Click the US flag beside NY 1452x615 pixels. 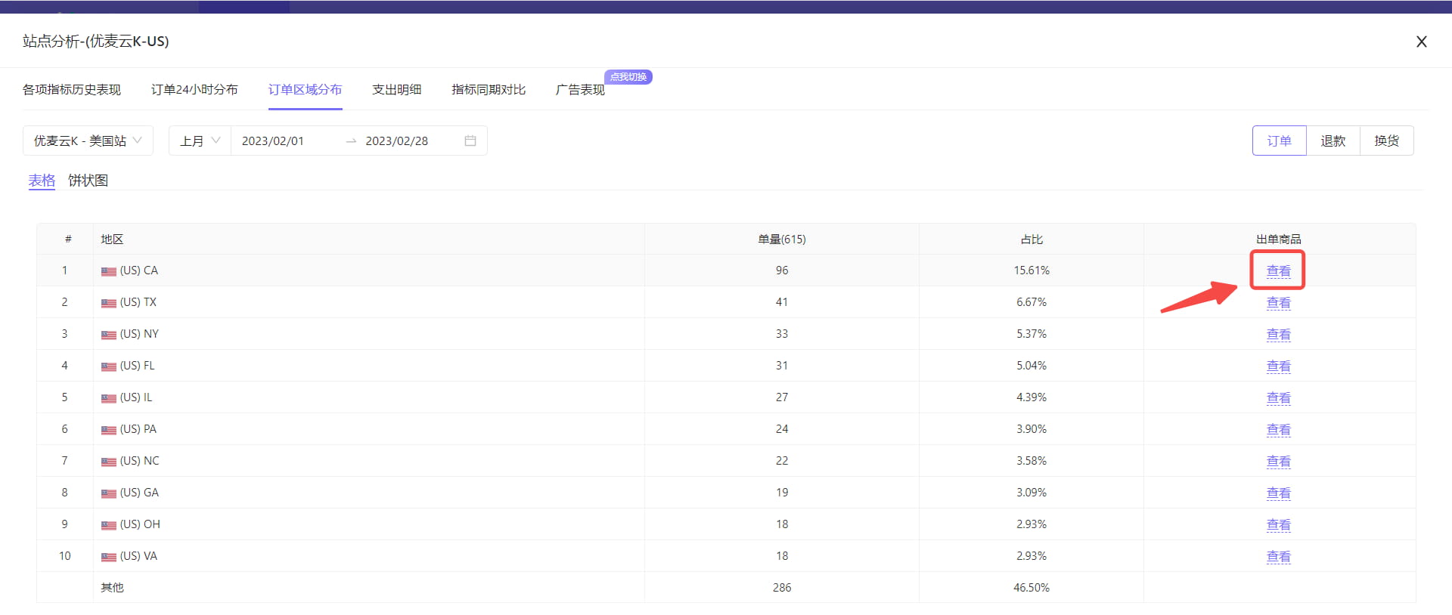pyautogui.click(x=109, y=335)
